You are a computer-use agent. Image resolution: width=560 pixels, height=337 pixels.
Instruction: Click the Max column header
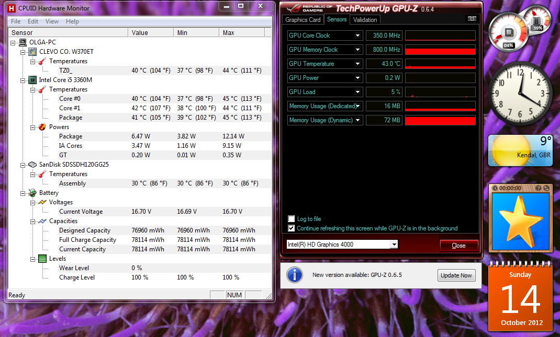coord(242,33)
